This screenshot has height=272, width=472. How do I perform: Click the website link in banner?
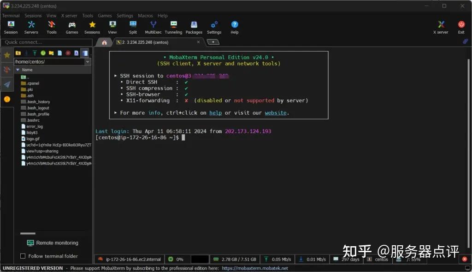[x=276, y=113]
